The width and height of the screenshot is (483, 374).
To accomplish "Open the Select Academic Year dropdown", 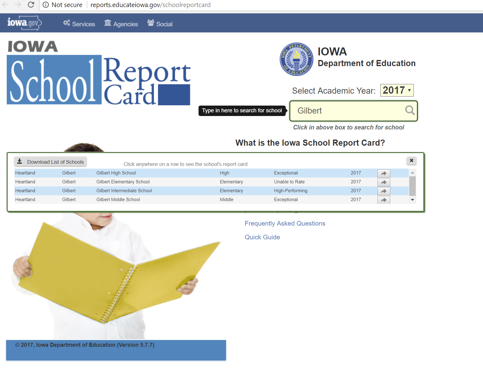I will pyautogui.click(x=397, y=90).
